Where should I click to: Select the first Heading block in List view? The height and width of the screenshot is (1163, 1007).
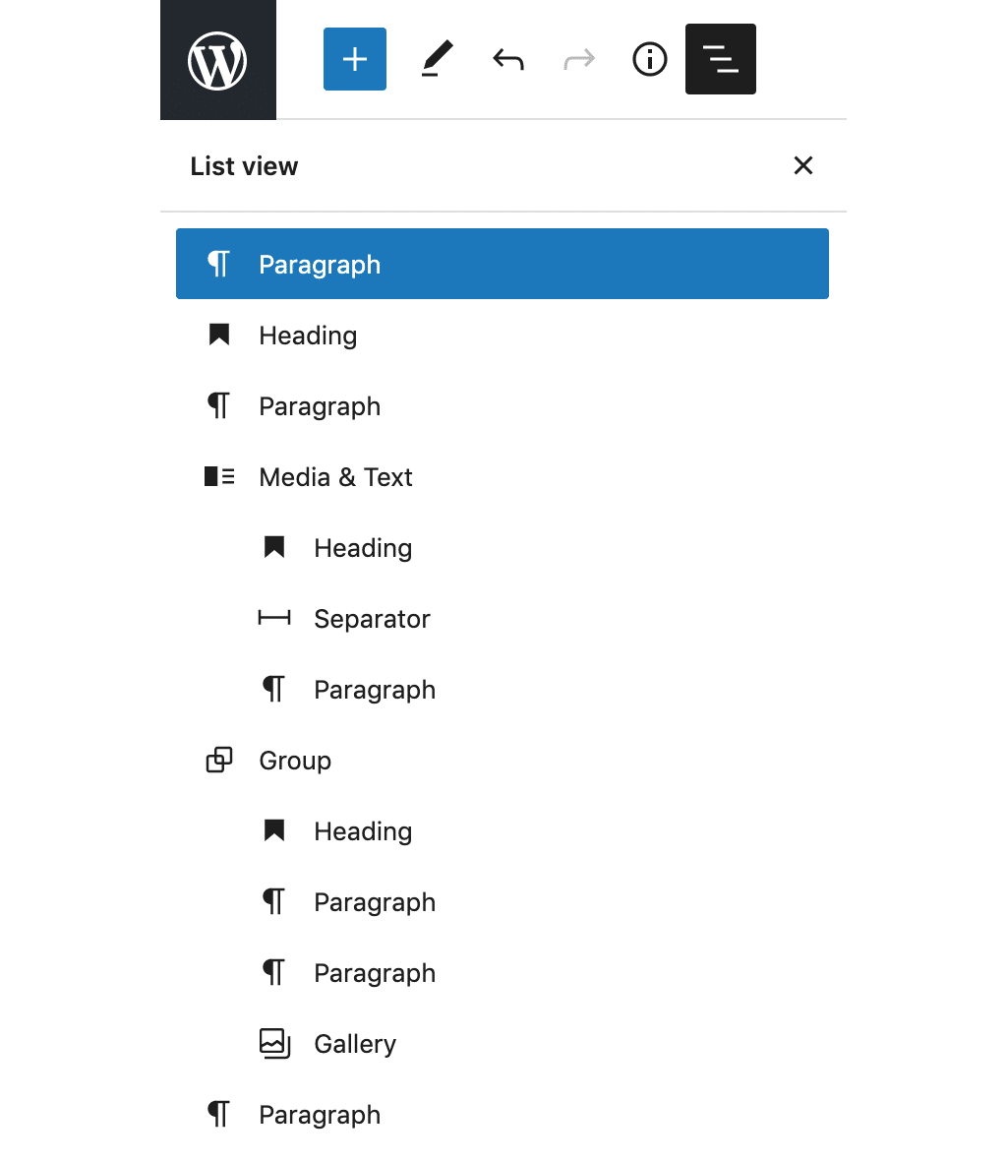coord(308,335)
